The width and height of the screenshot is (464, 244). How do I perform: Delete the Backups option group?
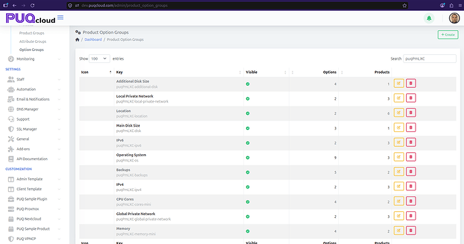click(411, 172)
